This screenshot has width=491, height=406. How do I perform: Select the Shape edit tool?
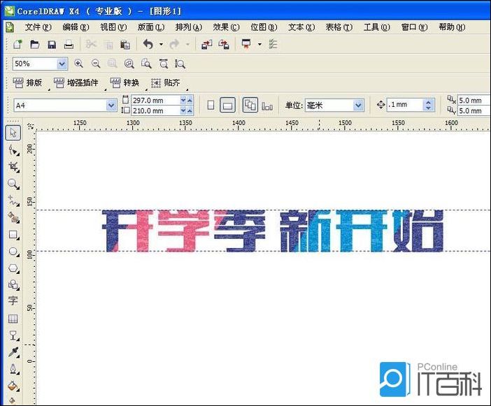tap(13, 150)
